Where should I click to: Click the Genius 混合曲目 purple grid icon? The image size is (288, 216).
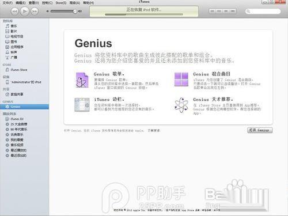181,79
